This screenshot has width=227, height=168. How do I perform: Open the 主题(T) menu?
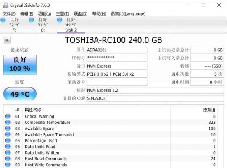tap(62, 14)
